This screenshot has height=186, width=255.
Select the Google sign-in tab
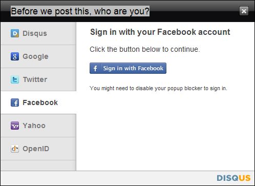[38, 56]
